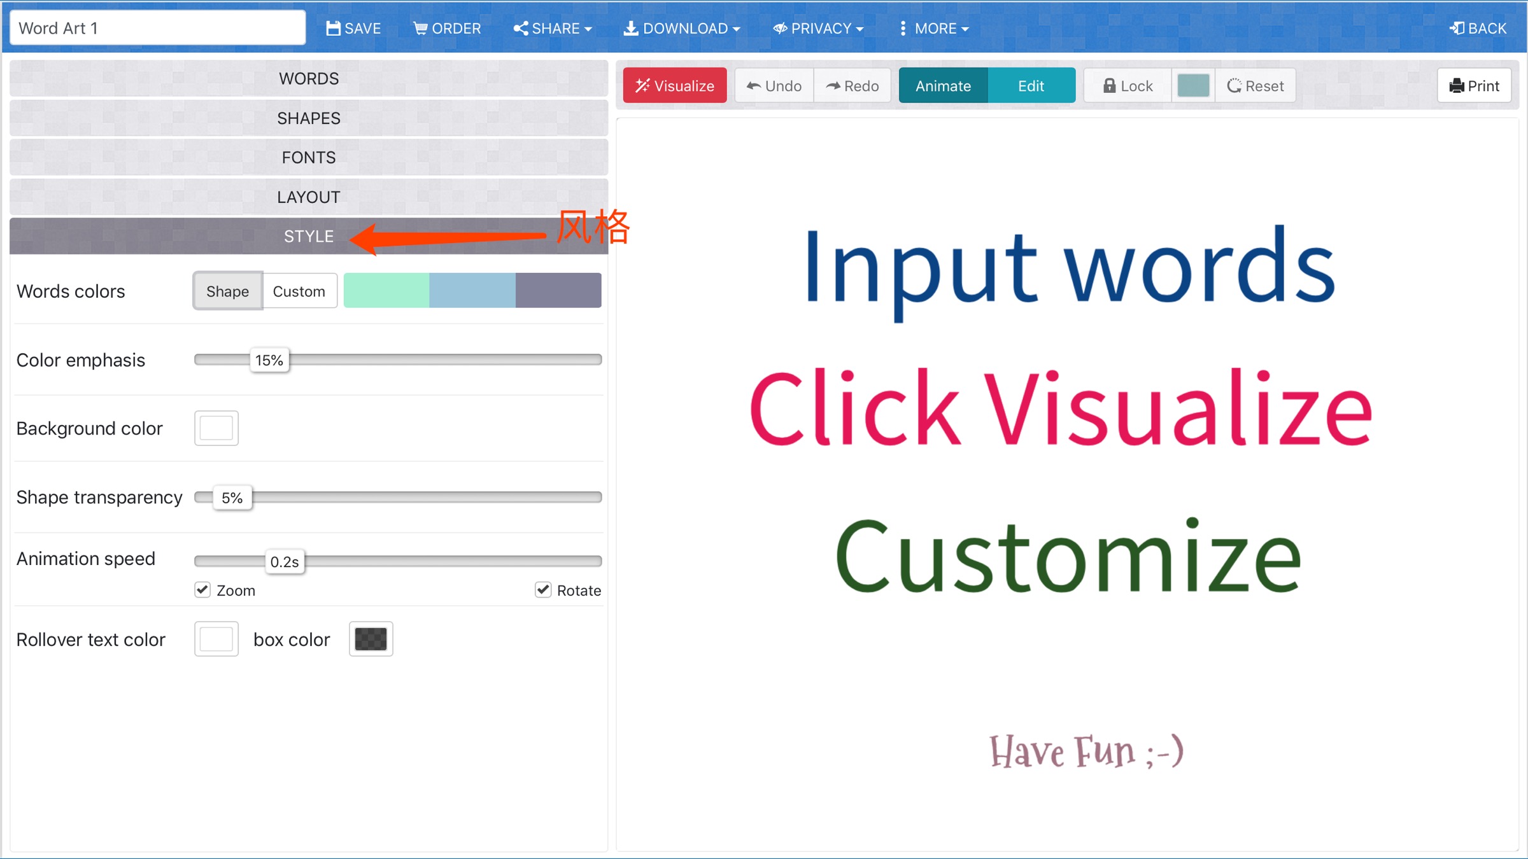Viewport: 1528px width, 859px height.
Task: Open the FONTS panel section
Action: [x=309, y=158]
